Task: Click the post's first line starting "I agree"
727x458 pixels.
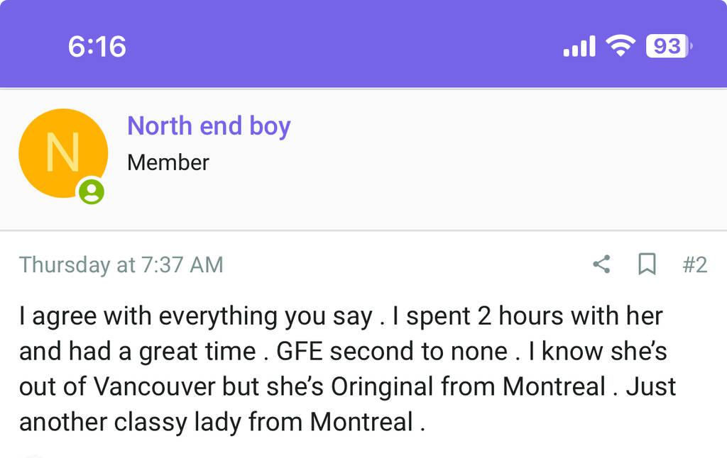Action: tap(340, 316)
